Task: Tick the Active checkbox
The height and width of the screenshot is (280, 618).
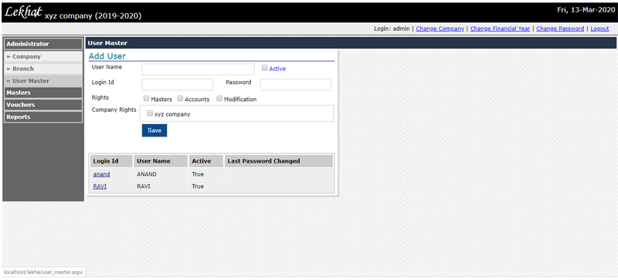Action: [x=264, y=68]
